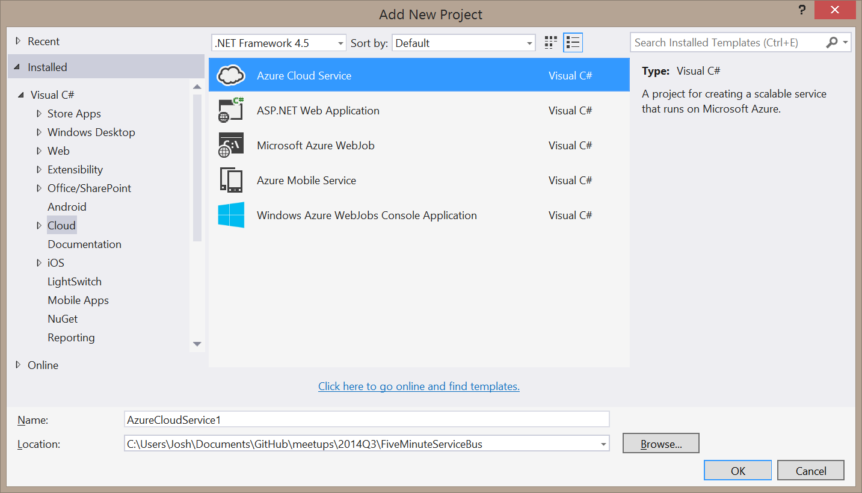
Task: Open the .NET Framework 4.5 dropdown
Action: tap(279, 43)
